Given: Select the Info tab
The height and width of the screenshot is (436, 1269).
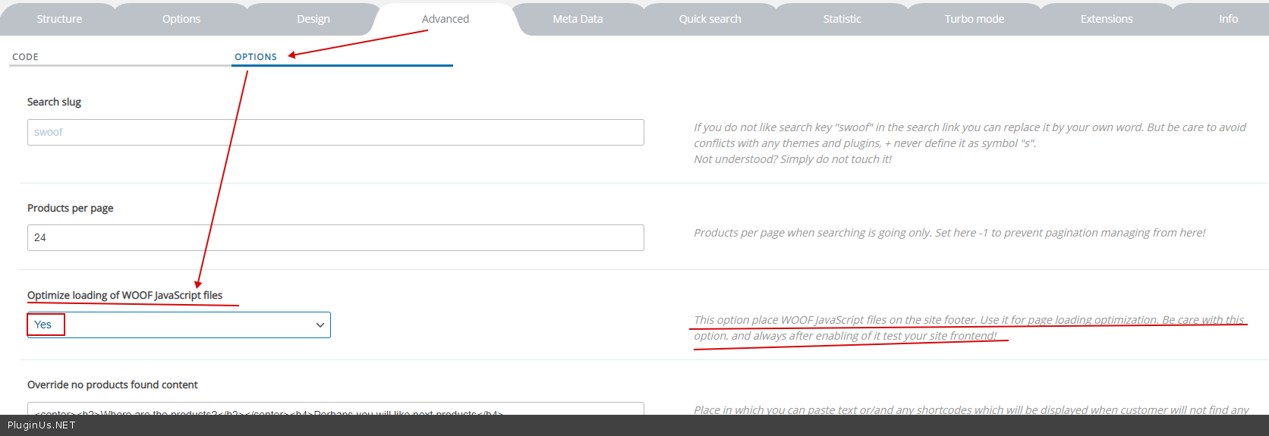Looking at the screenshot, I should pyautogui.click(x=1228, y=19).
